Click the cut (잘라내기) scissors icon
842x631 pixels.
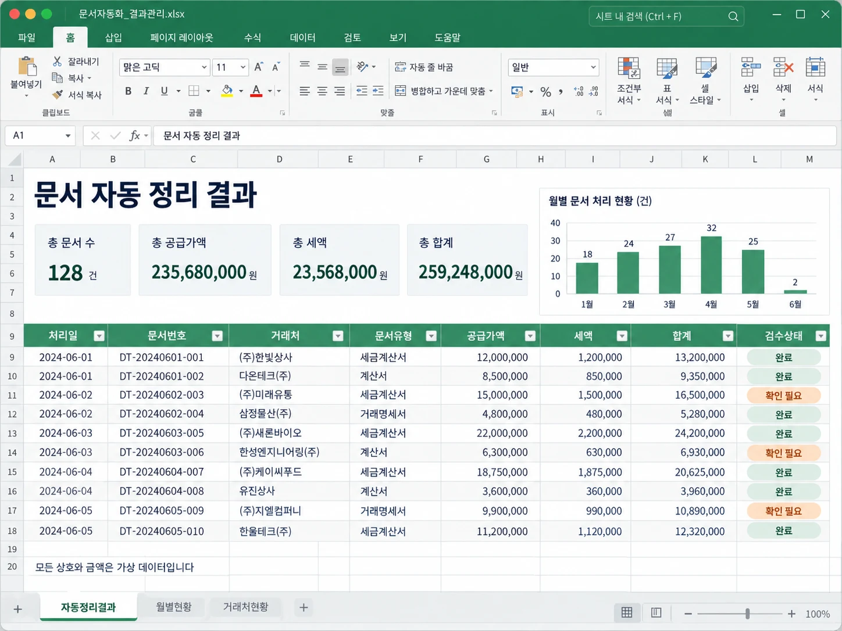(57, 61)
